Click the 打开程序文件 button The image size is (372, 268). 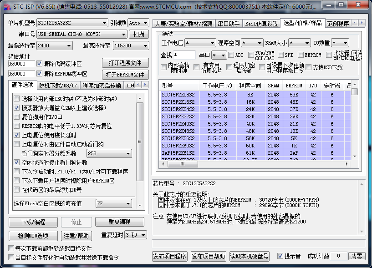tap(125, 63)
